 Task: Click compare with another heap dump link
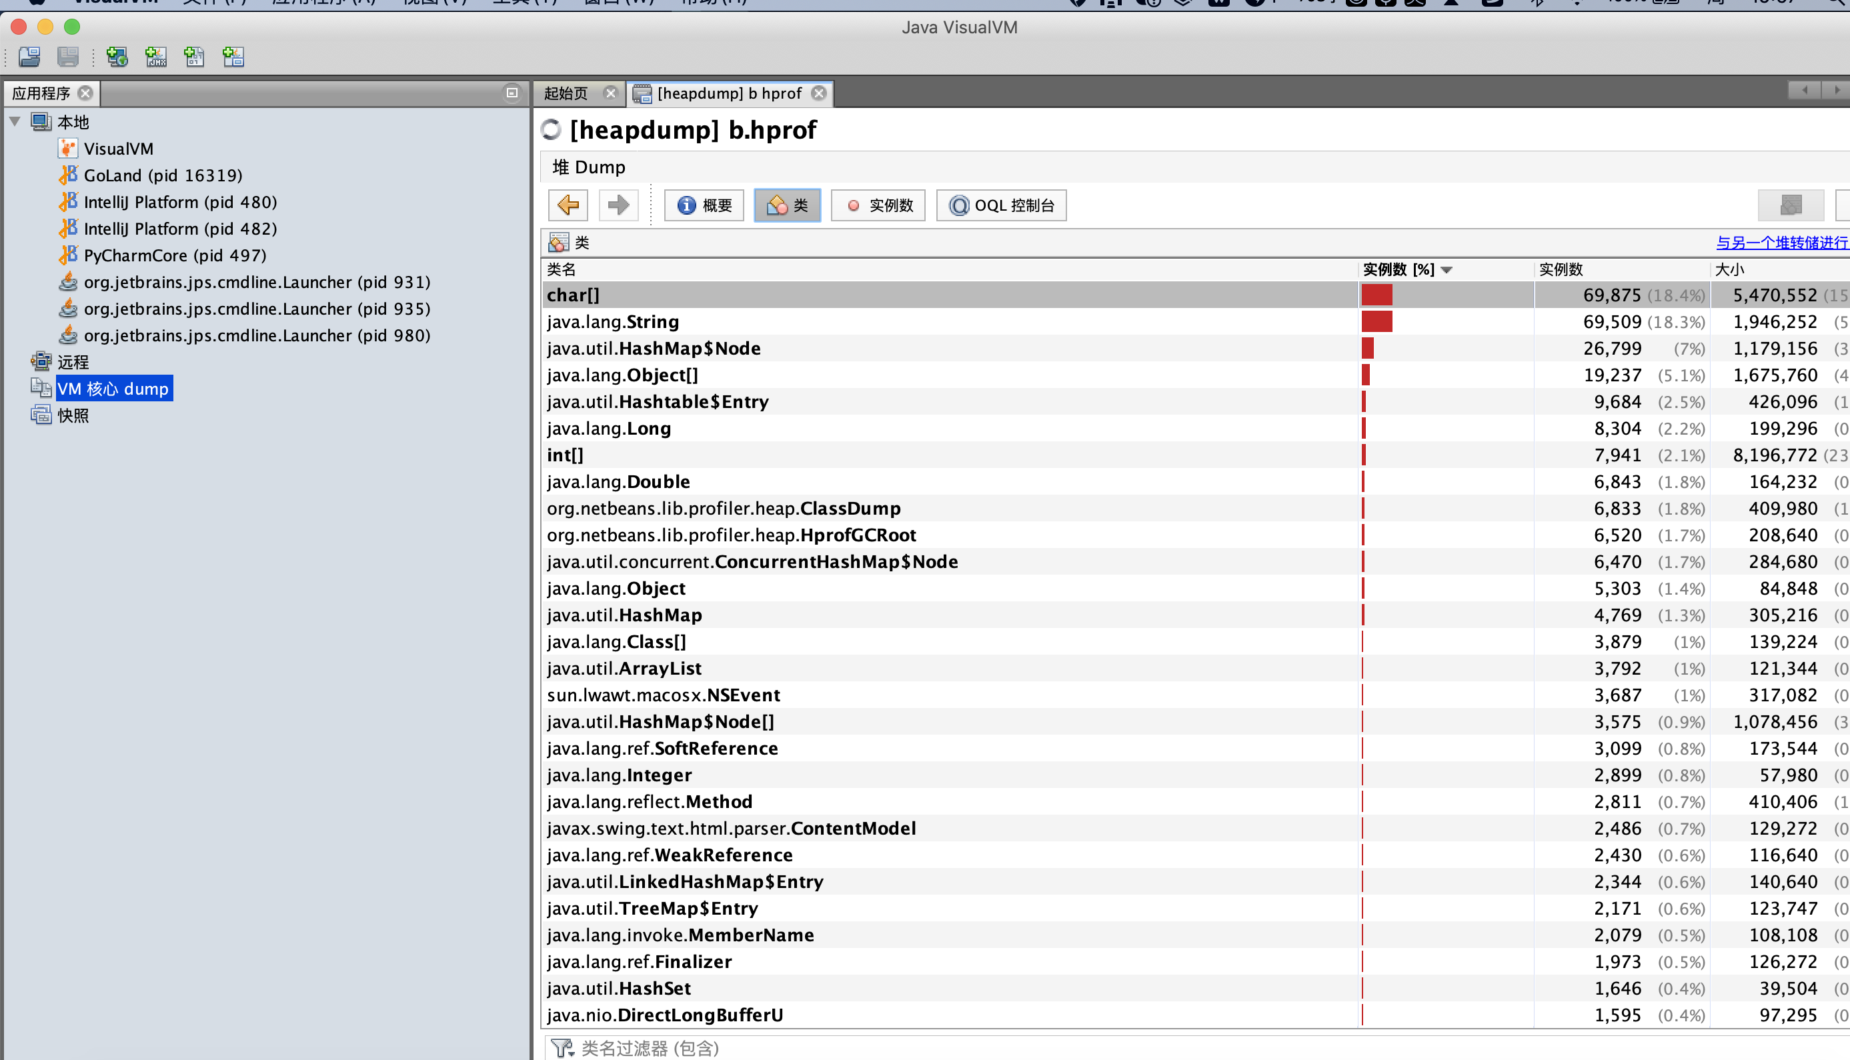[1782, 243]
